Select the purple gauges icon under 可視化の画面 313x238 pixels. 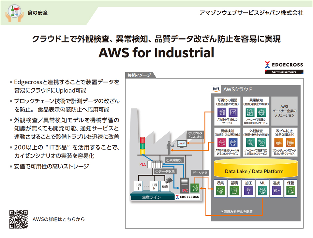click(x=222, y=112)
